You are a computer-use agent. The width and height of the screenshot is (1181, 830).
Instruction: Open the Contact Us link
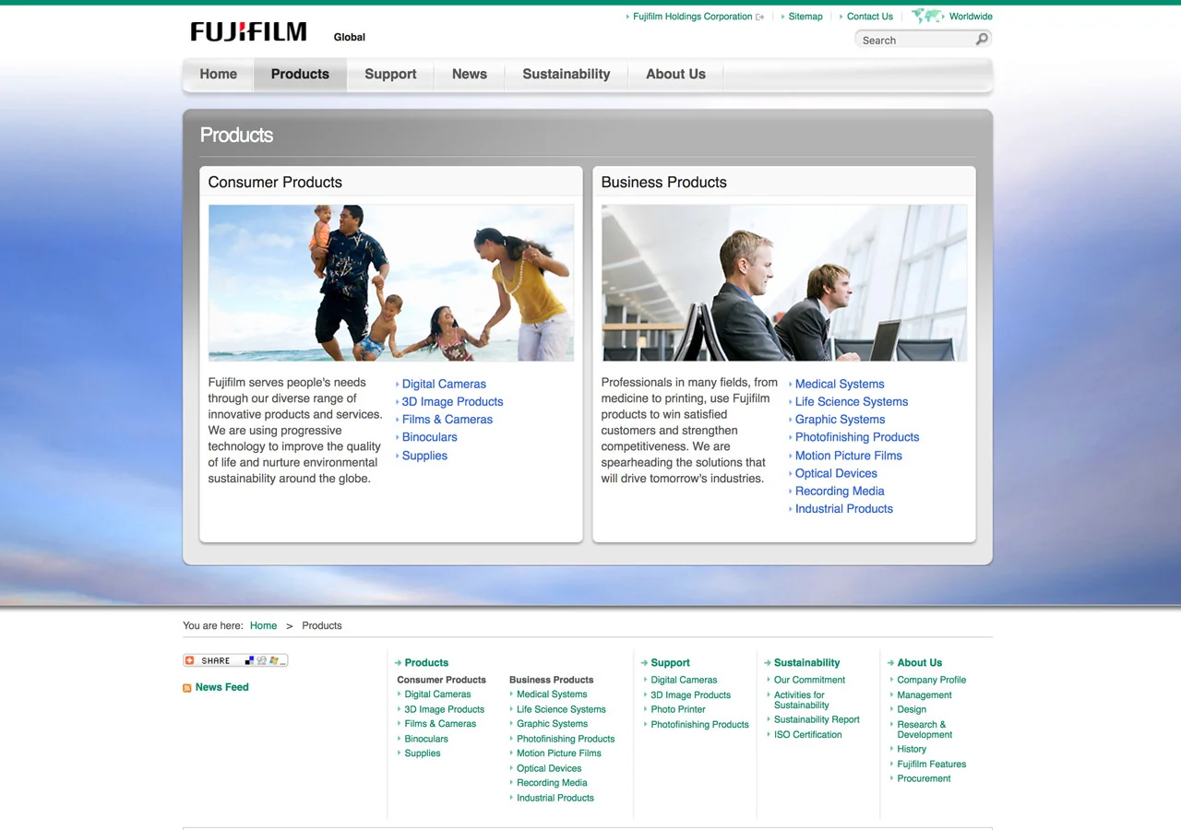870,17
